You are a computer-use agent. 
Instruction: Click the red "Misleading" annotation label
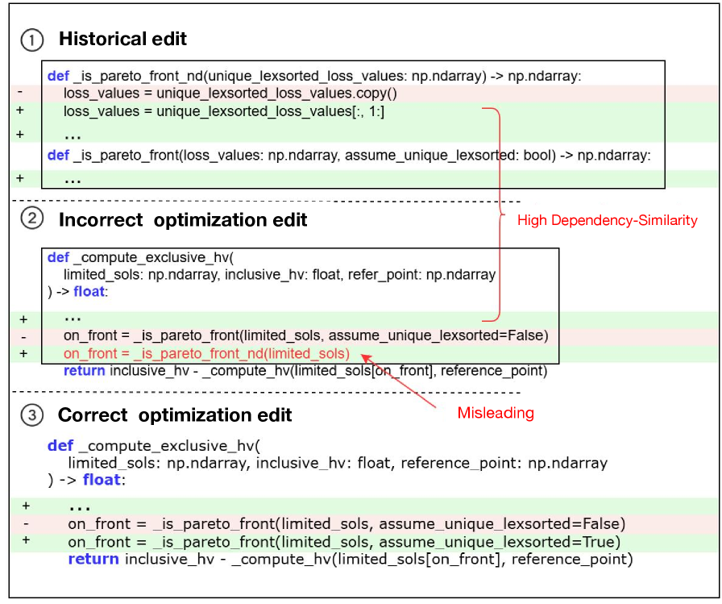coord(496,413)
